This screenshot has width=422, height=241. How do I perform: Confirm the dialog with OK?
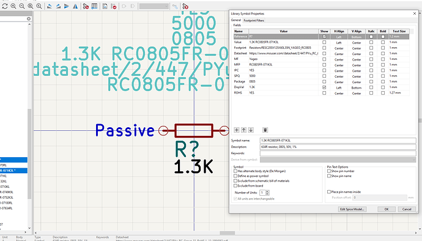pos(387,209)
